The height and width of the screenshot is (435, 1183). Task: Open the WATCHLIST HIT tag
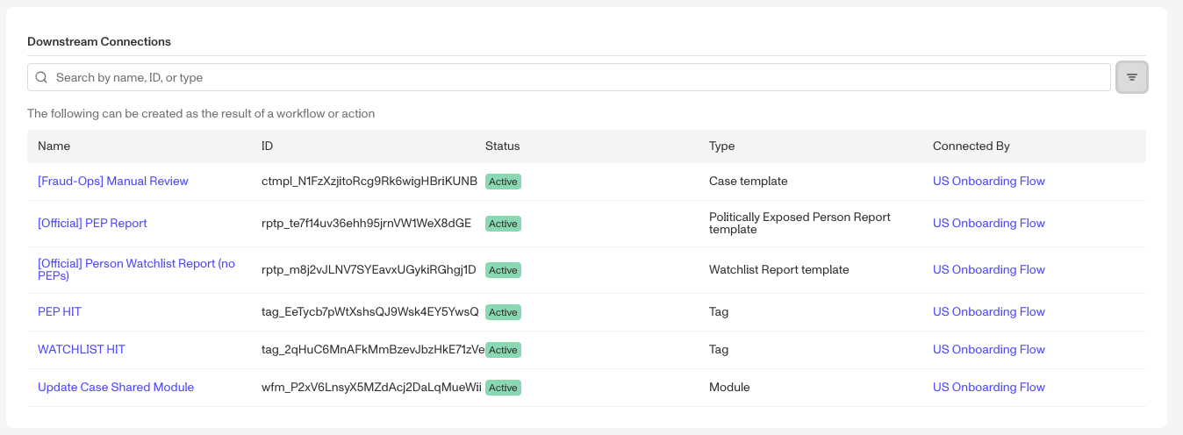[x=82, y=350]
